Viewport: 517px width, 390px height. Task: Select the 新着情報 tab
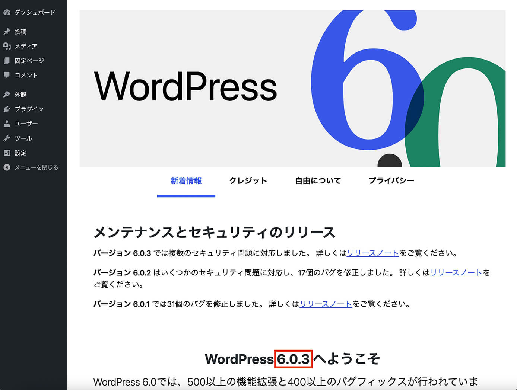(x=186, y=181)
